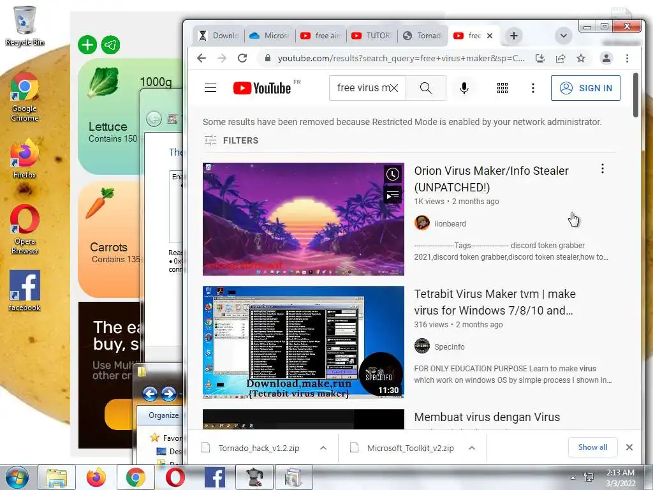Click Explorer window blue forward arrow
The image size is (653, 490).
(168, 393)
